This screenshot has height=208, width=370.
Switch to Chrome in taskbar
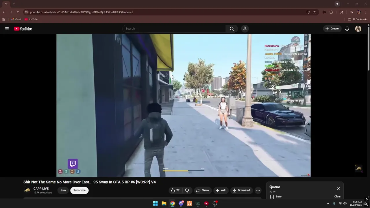pos(172,203)
